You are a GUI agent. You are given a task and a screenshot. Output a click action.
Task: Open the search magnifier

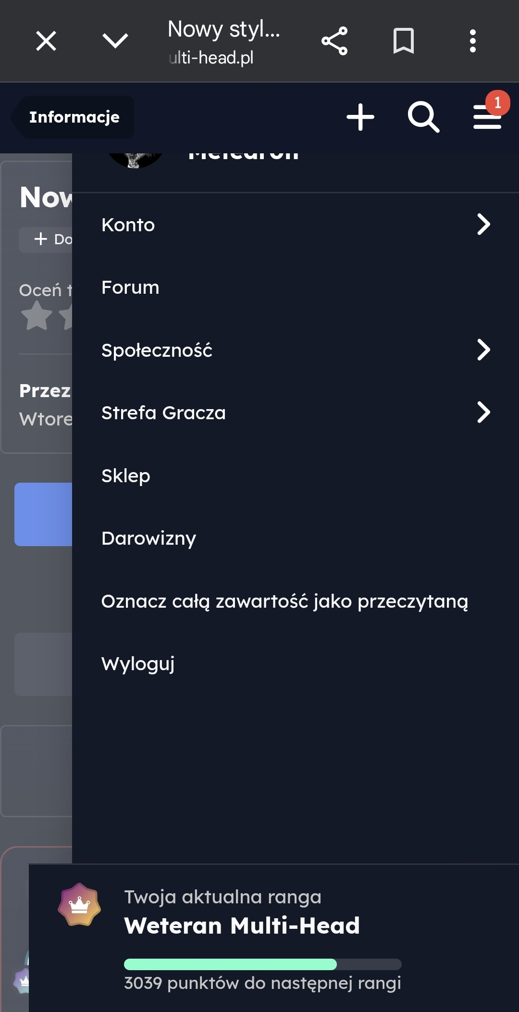(x=423, y=117)
